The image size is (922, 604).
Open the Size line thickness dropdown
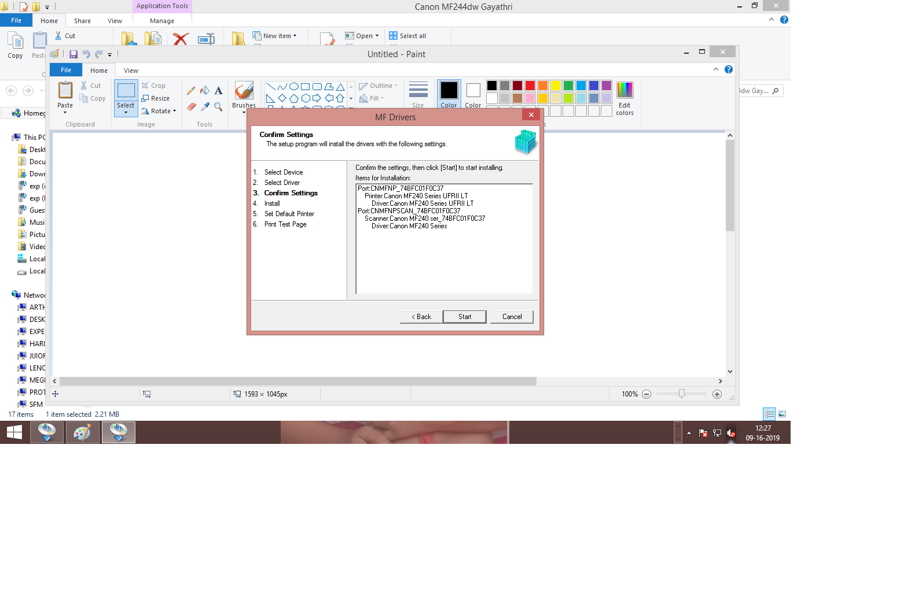(418, 94)
